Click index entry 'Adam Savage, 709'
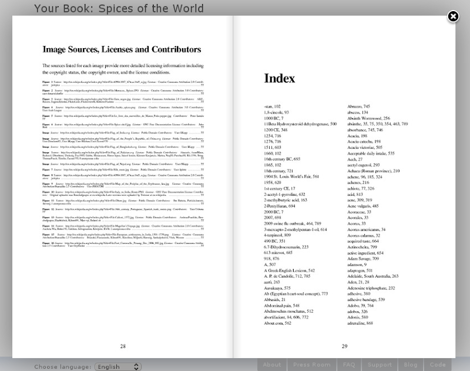The image size is (470, 371). pyautogui.click(x=363, y=259)
